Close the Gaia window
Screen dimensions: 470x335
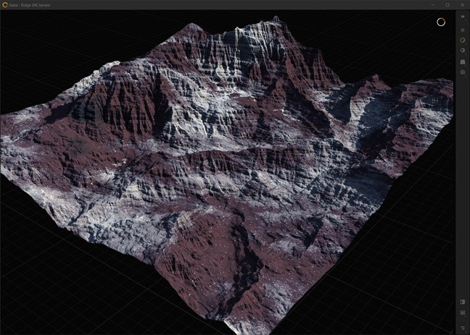(462, 4)
